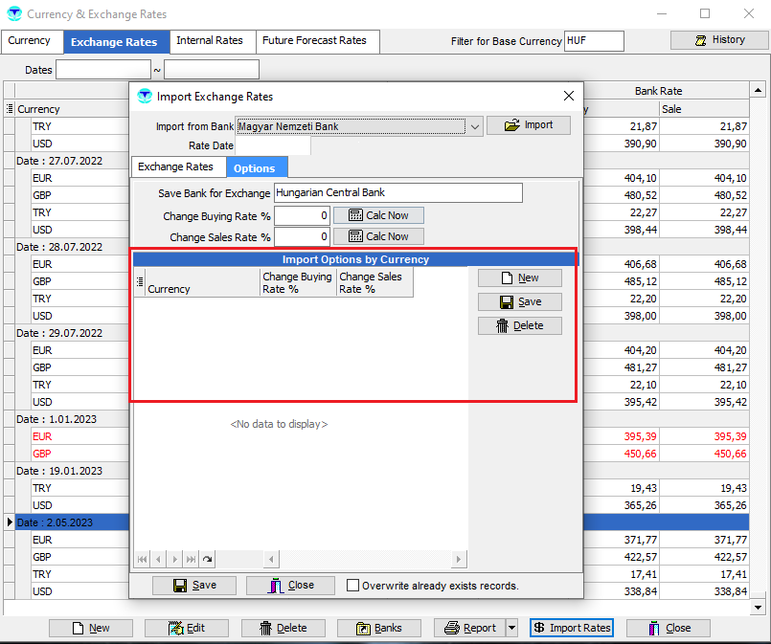
Task: Open History at top right
Action: (718, 40)
